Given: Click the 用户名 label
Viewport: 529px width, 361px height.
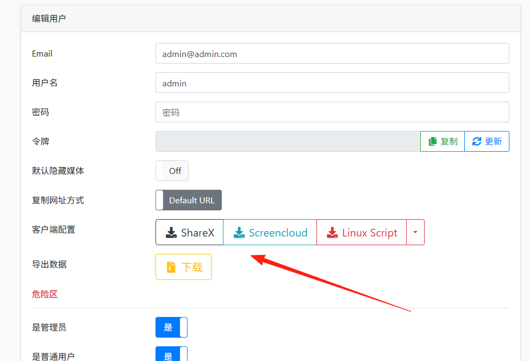Looking at the screenshot, I should (45, 83).
